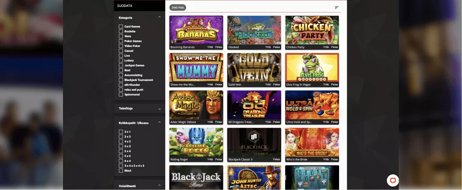This screenshot has height=190, width=462.
Task: Click the 3445 Pelit count badge
Action: (178, 8)
